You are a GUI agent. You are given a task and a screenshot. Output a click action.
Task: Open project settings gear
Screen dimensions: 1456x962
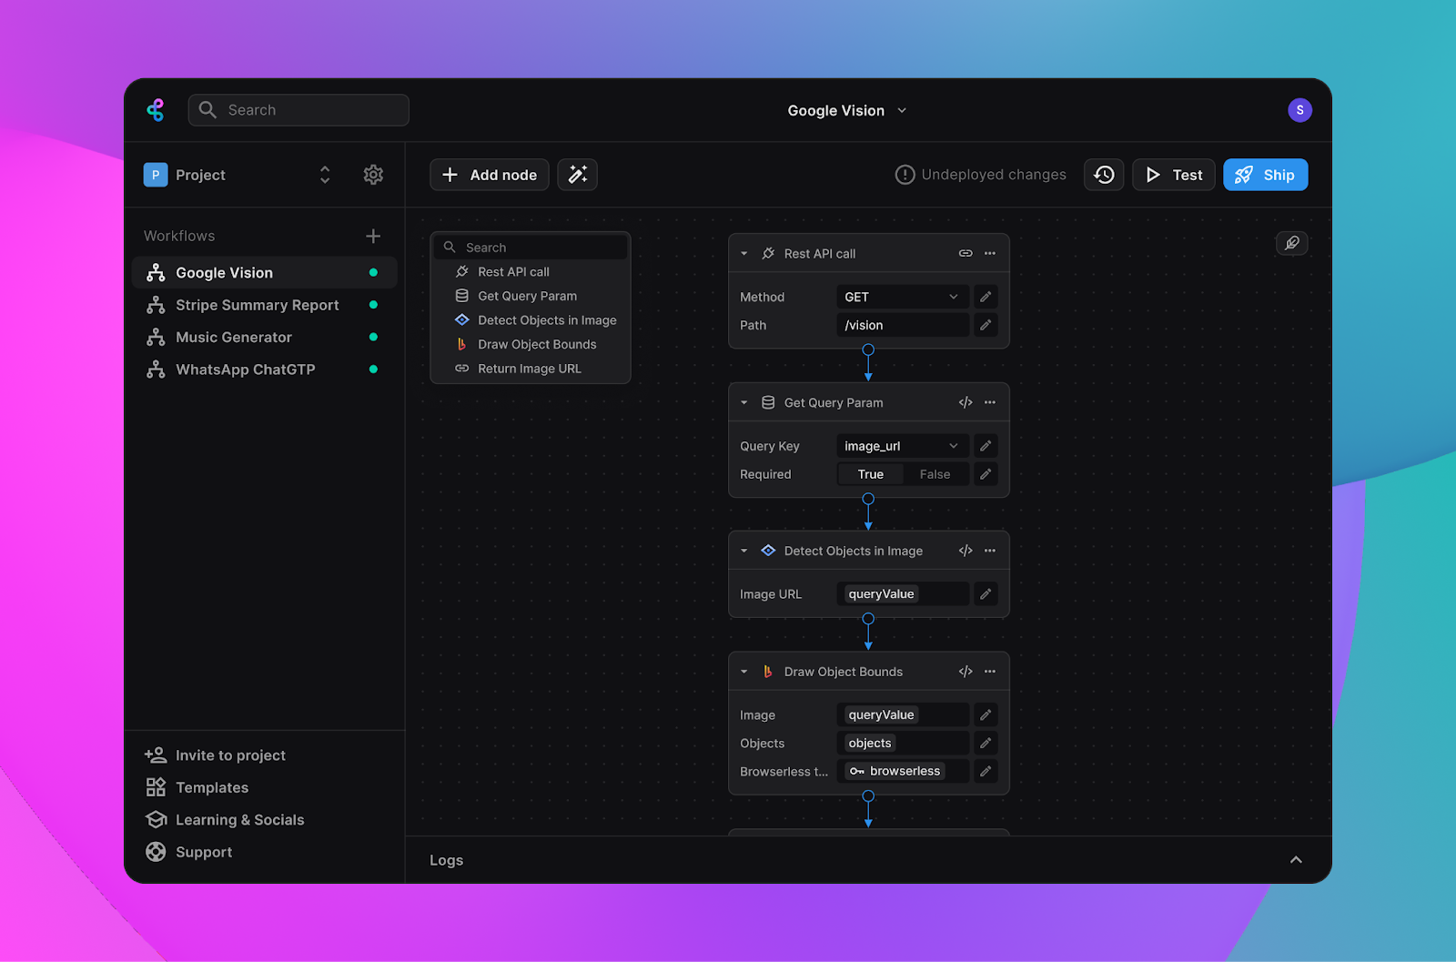coord(373,175)
